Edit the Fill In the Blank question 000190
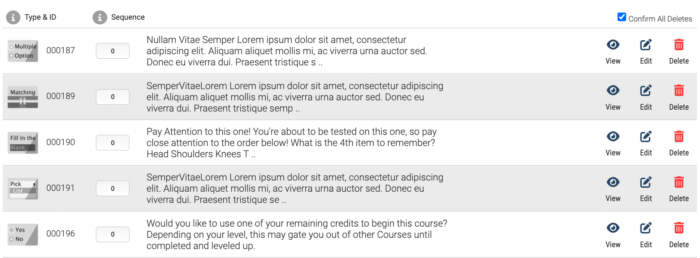The width and height of the screenshot is (700, 258). [x=646, y=137]
